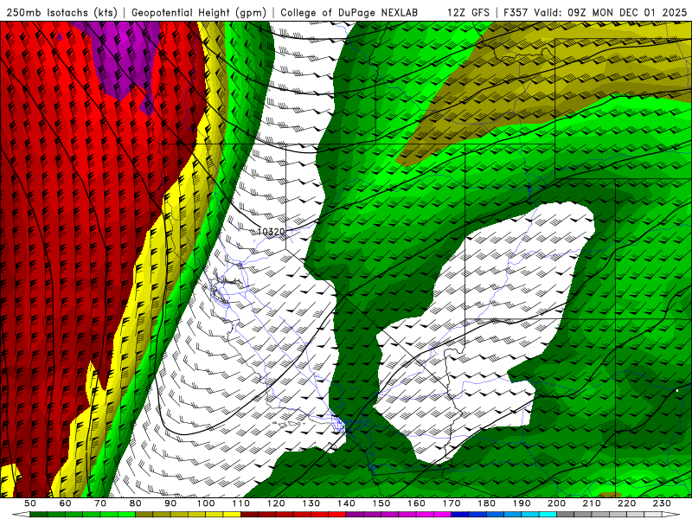Select the darkest green swatch below the 50 label
The image size is (692, 519).
coord(39,515)
